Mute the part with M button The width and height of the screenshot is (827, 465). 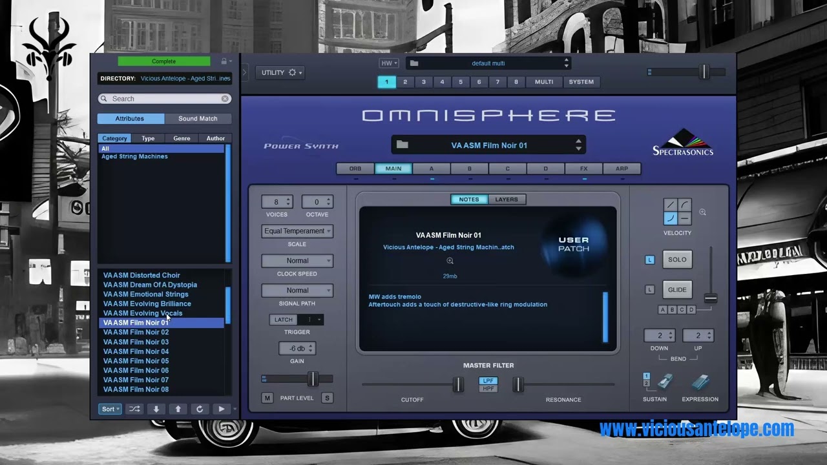point(267,398)
